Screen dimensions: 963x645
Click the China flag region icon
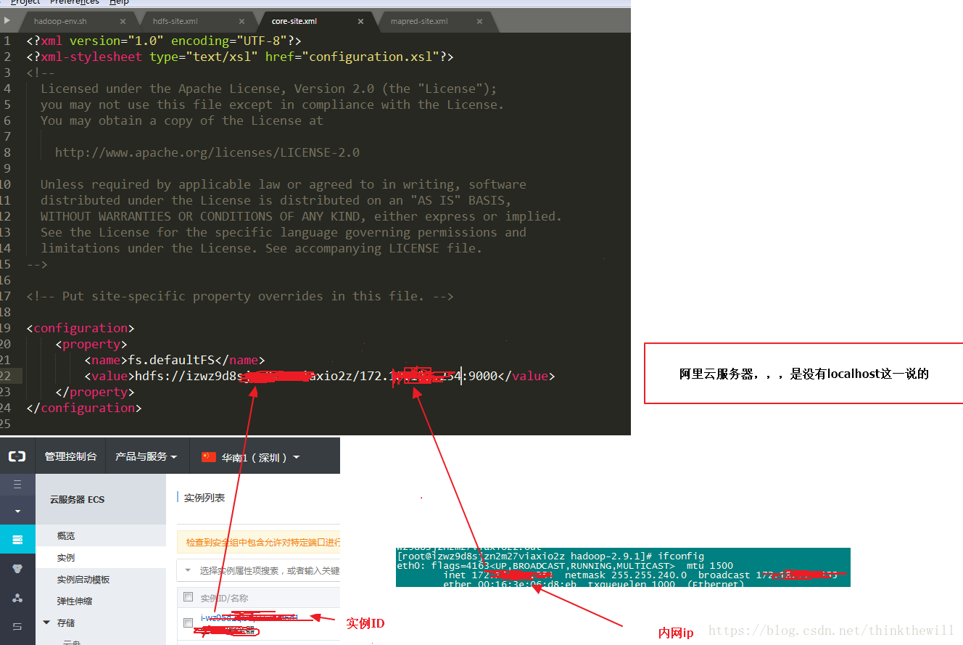(209, 457)
